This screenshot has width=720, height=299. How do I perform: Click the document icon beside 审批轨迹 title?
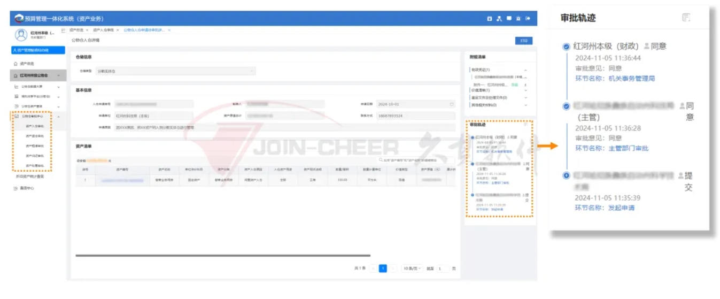coord(686,18)
